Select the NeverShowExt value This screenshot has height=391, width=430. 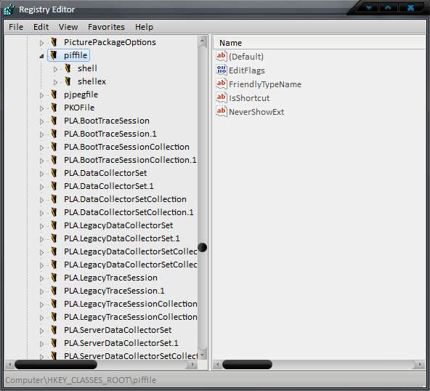pyautogui.click(x=256, y=112)
